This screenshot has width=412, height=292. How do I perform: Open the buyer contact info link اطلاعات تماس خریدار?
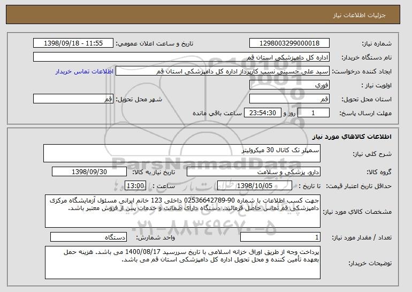85,72
